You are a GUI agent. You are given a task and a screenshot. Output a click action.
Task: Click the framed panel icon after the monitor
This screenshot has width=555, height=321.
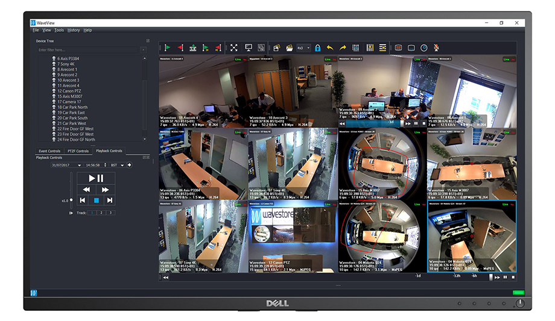tap(261, 48)
